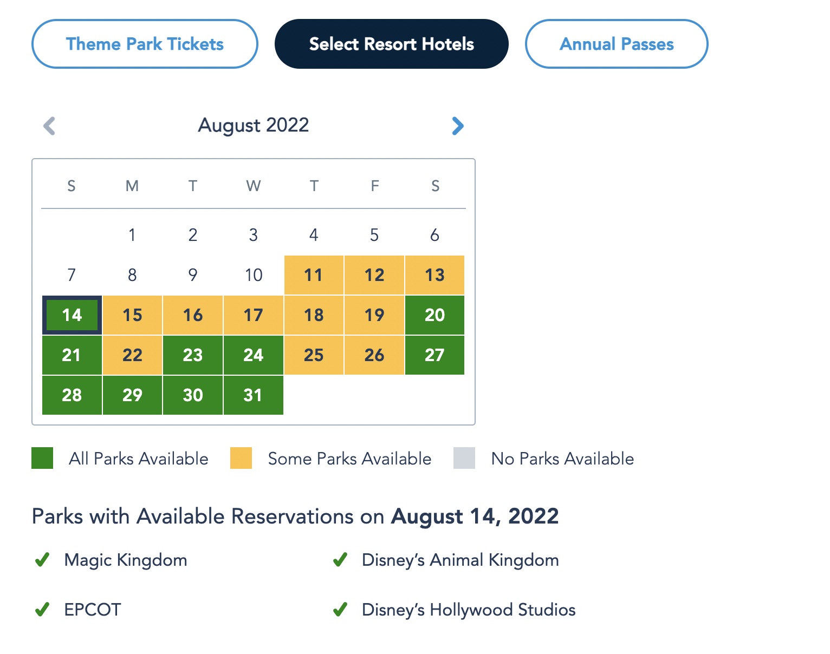Screen dimensions: 830x654
Task: Click the yellow Some Parks Available swatch
Action: (241, 458)
